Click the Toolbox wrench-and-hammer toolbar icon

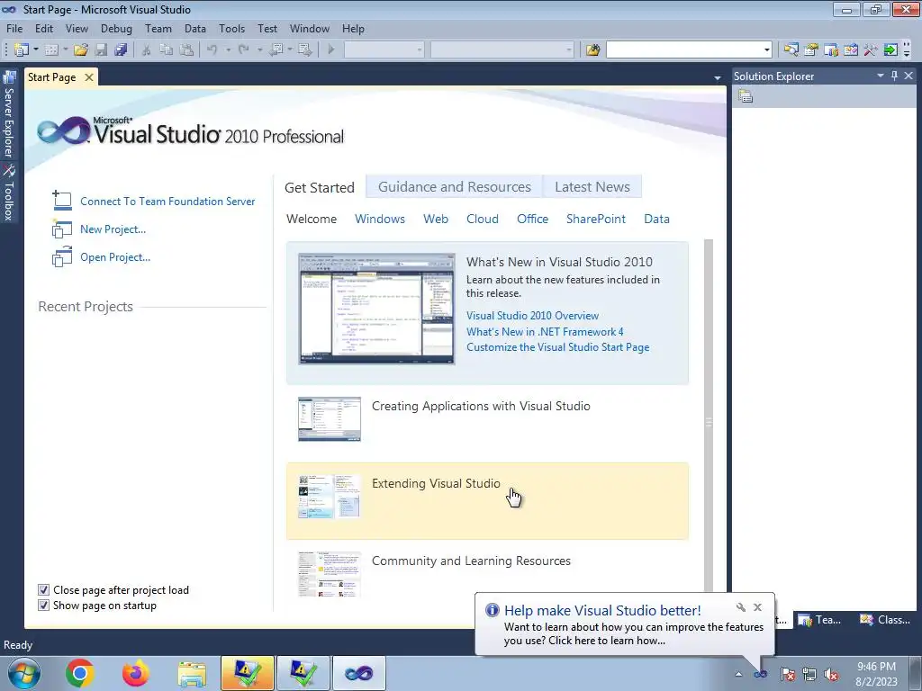(x=871, y=50)
